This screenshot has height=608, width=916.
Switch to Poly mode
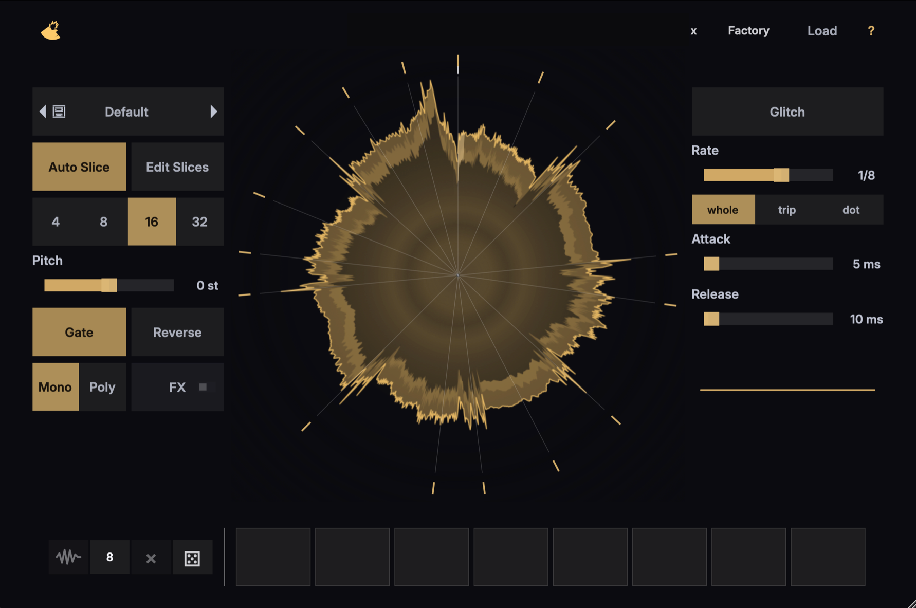click(102, 387)
